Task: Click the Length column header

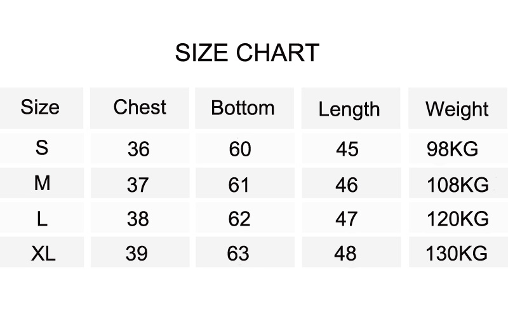Action: click(349, 109)
